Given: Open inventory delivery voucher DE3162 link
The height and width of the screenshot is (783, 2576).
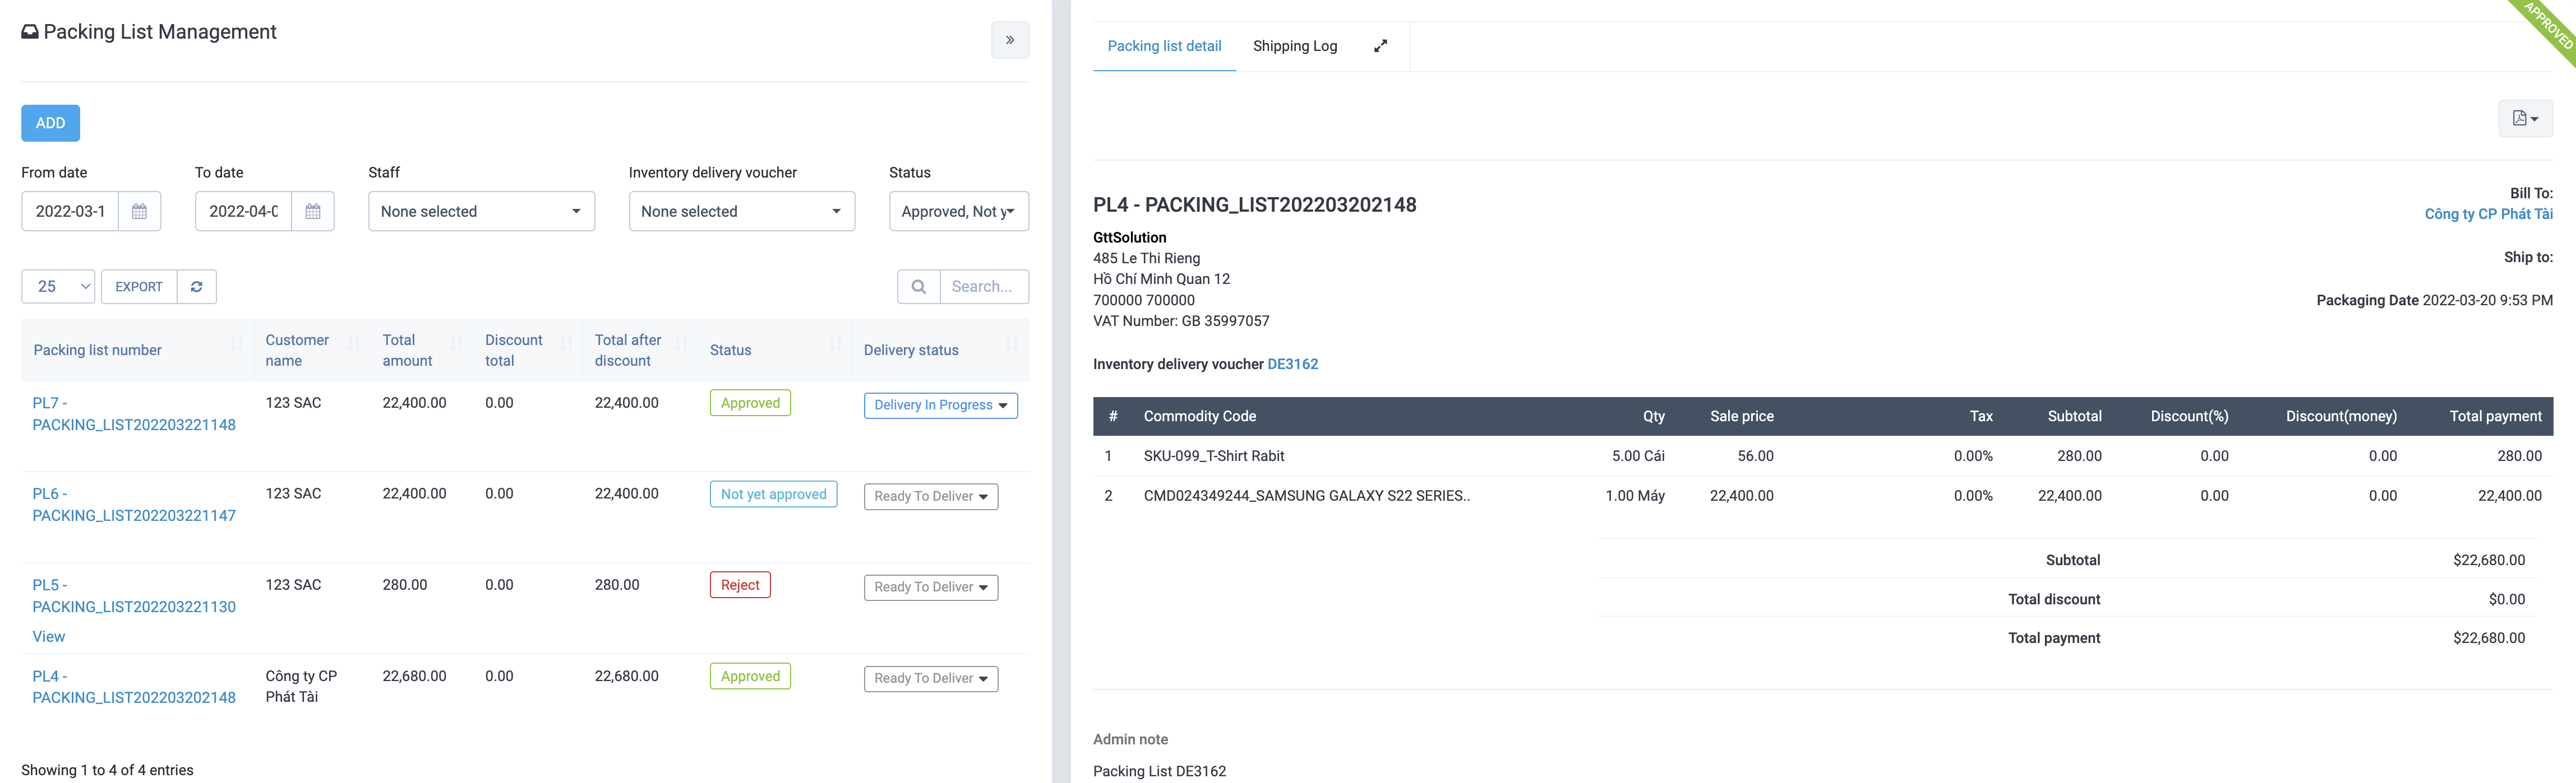Looking at the screenshot, I should (1292, 365).
